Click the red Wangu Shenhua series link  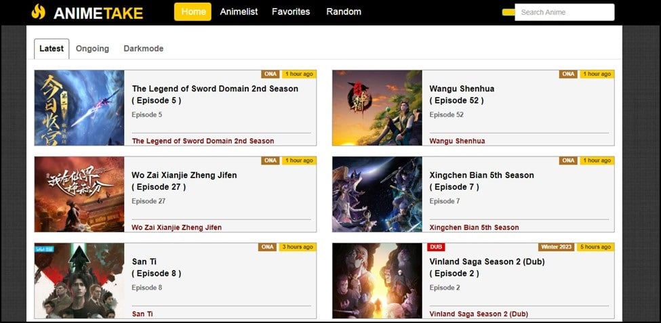(x=457, y=141)
